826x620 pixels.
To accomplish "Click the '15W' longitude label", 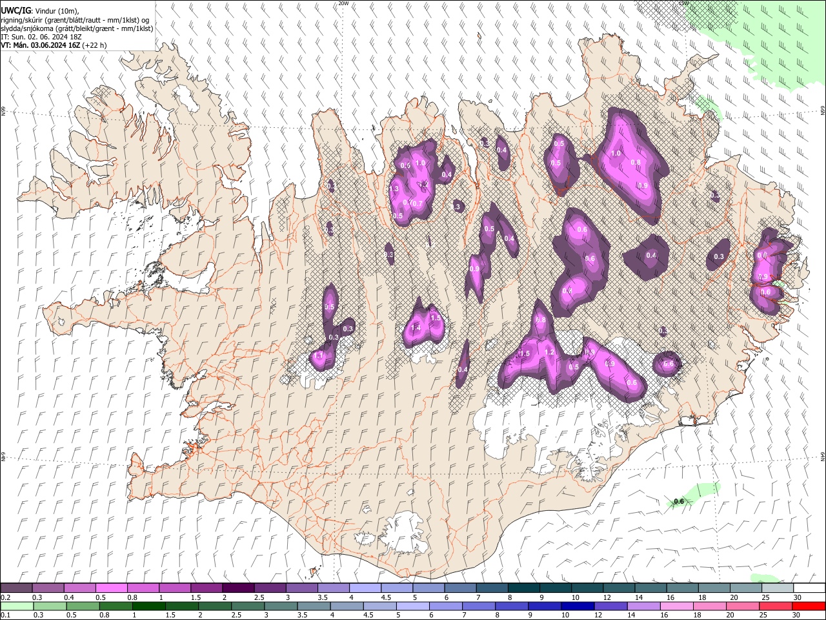I will (683, 3).
